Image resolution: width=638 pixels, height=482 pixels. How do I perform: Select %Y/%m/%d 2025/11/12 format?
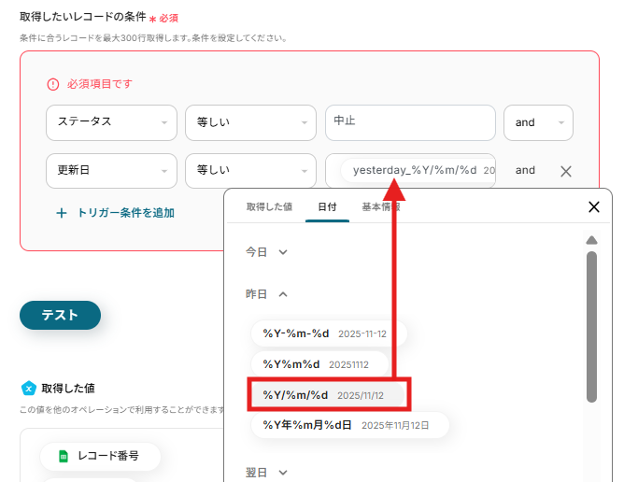coord(328,395)
